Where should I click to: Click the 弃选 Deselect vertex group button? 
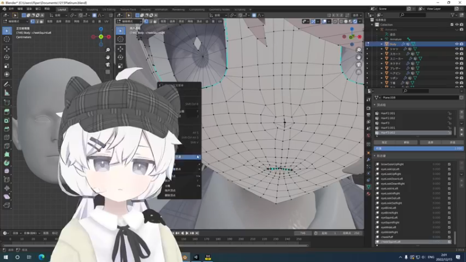click(453, 143)
